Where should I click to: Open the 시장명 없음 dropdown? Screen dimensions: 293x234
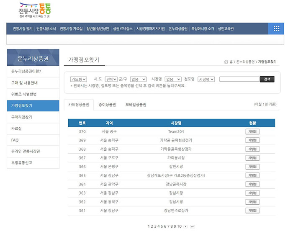(x=173, y=80)
